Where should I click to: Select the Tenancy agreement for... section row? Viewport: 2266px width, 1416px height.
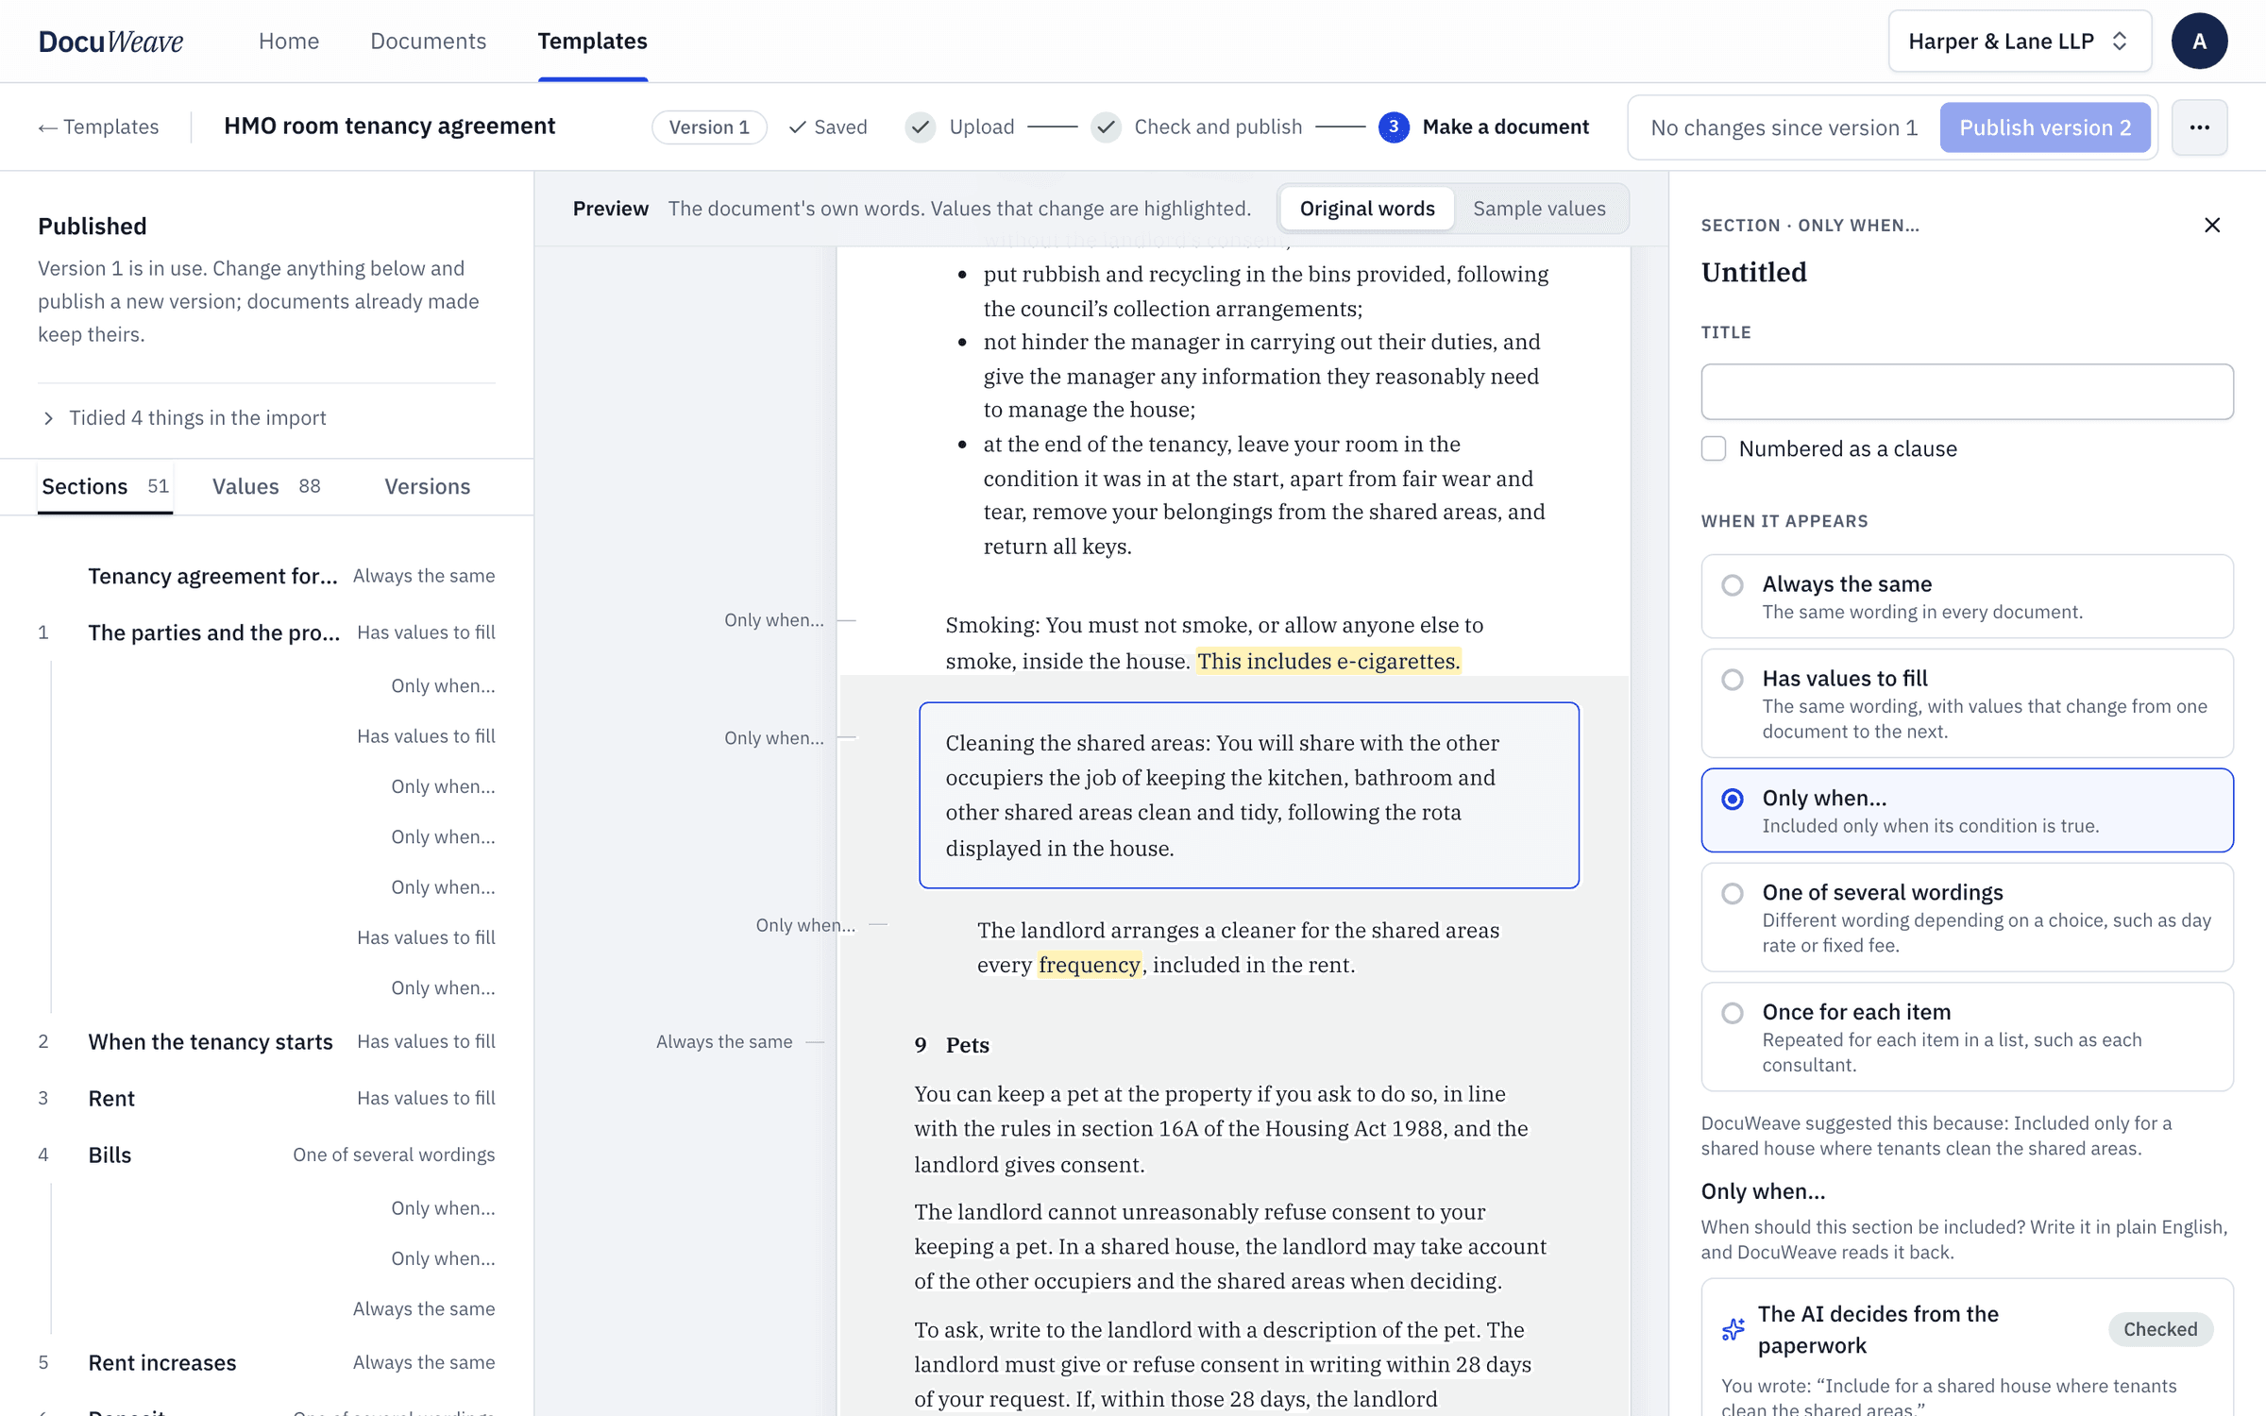pos(266,576)
